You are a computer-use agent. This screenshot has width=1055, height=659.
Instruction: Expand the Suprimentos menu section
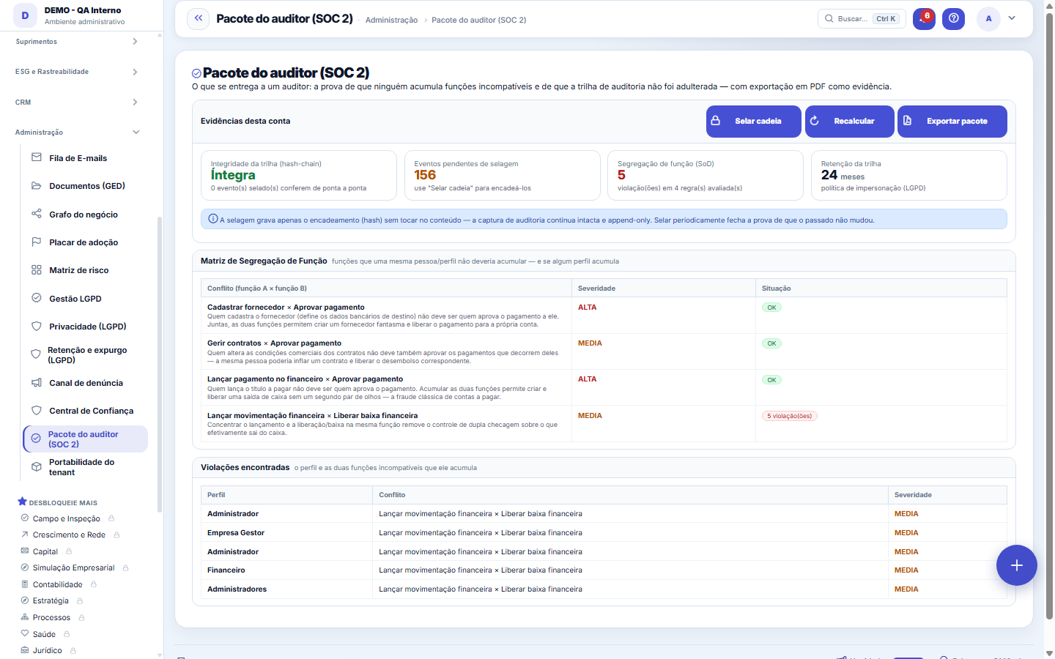pyautogui.click(x=77, y=42)
